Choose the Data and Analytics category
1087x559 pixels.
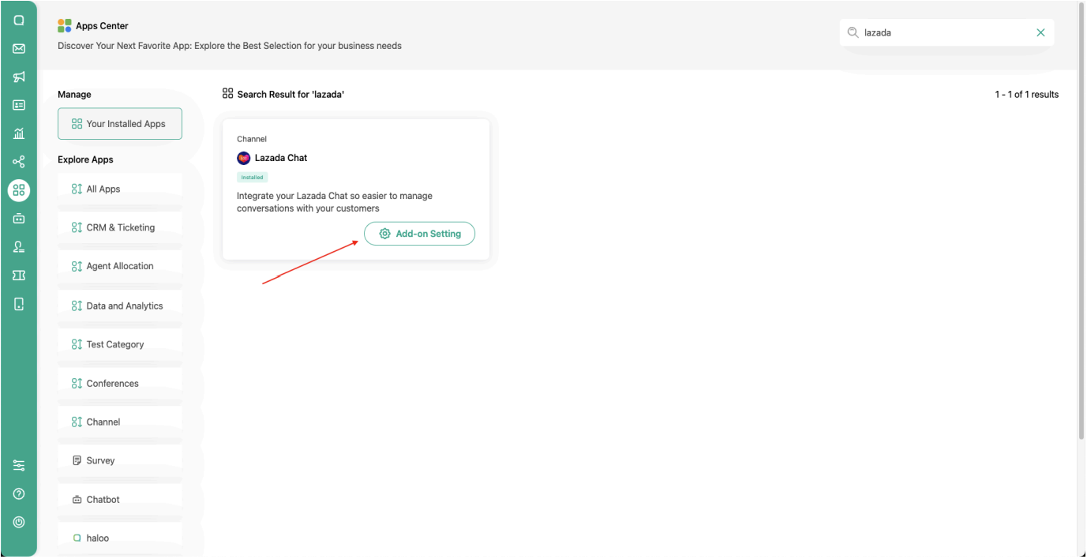(120, 306)
